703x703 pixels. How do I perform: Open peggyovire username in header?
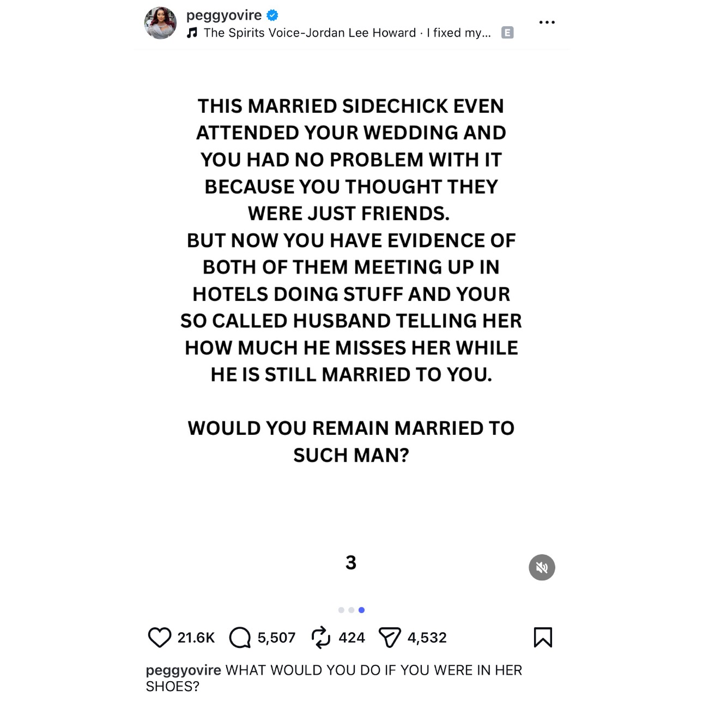[x=224, y=15]
